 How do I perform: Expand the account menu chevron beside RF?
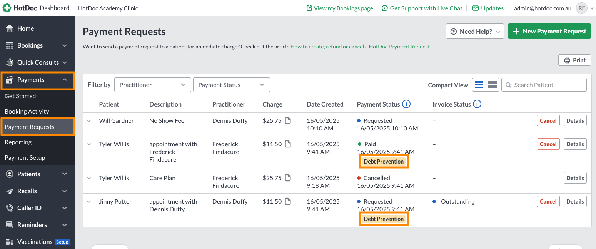click(x=592, y=8)
